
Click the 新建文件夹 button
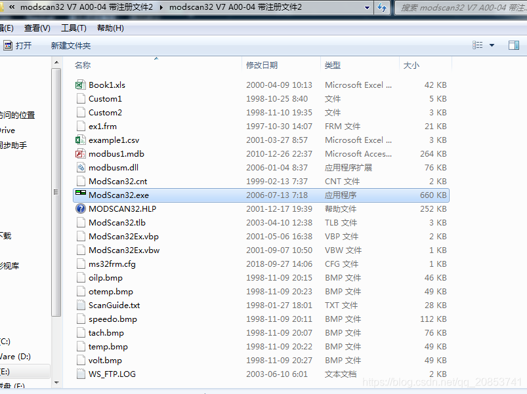[71, 45]
